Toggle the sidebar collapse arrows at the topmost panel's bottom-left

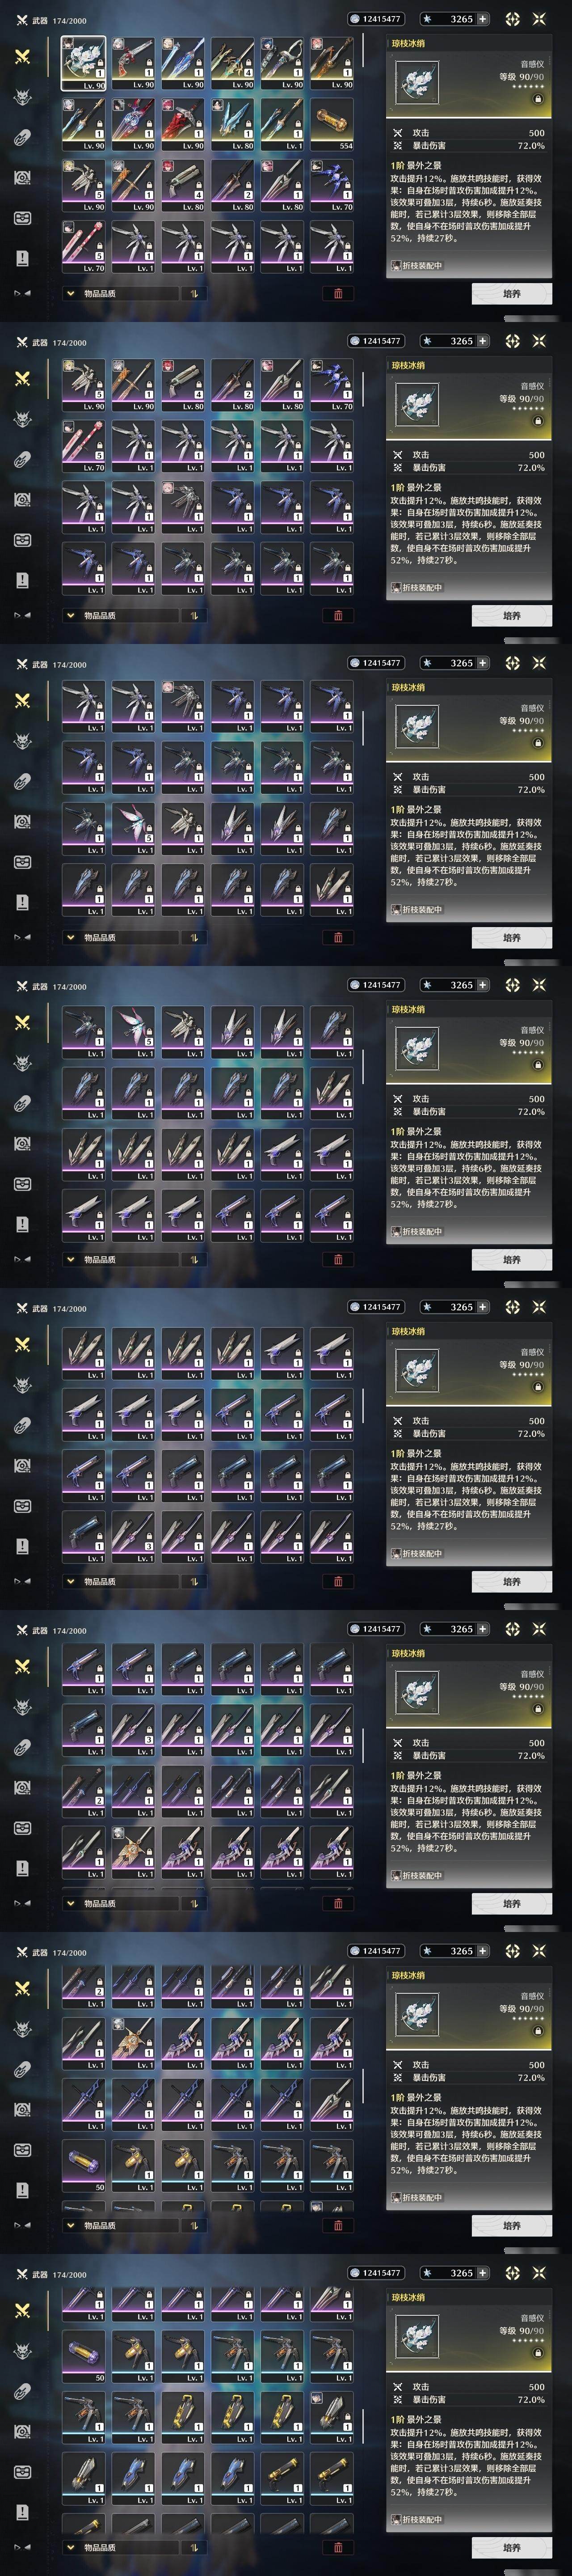coord(22,293)
